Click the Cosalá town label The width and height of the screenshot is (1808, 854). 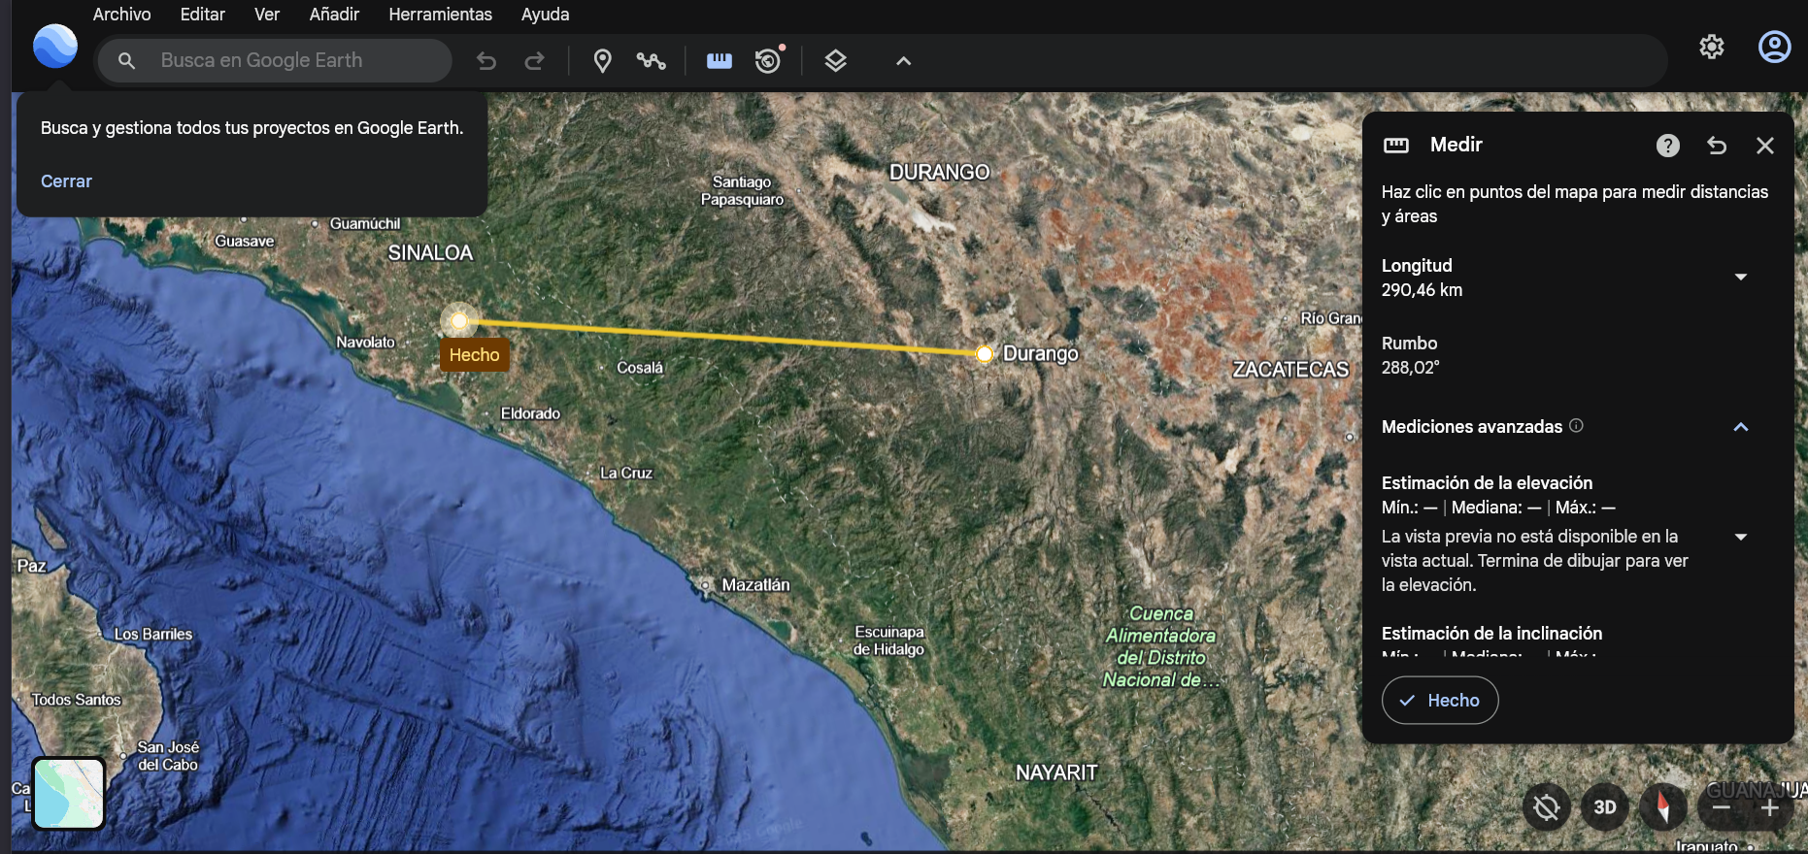640,368
